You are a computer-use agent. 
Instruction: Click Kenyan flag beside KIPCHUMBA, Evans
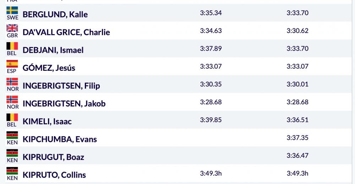(x=12, y=135)
